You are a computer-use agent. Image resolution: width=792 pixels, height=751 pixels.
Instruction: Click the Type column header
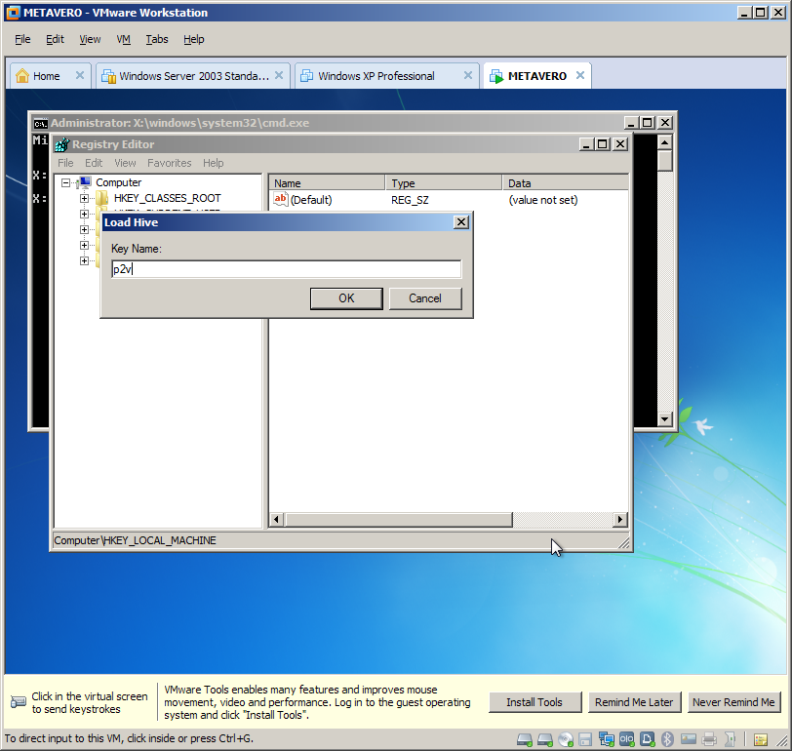(444, 182)
